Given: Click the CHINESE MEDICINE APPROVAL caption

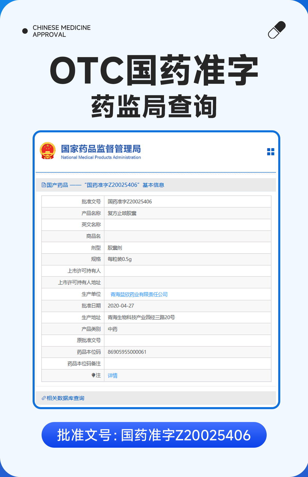Looking at the screenshot, I should 62,31.
